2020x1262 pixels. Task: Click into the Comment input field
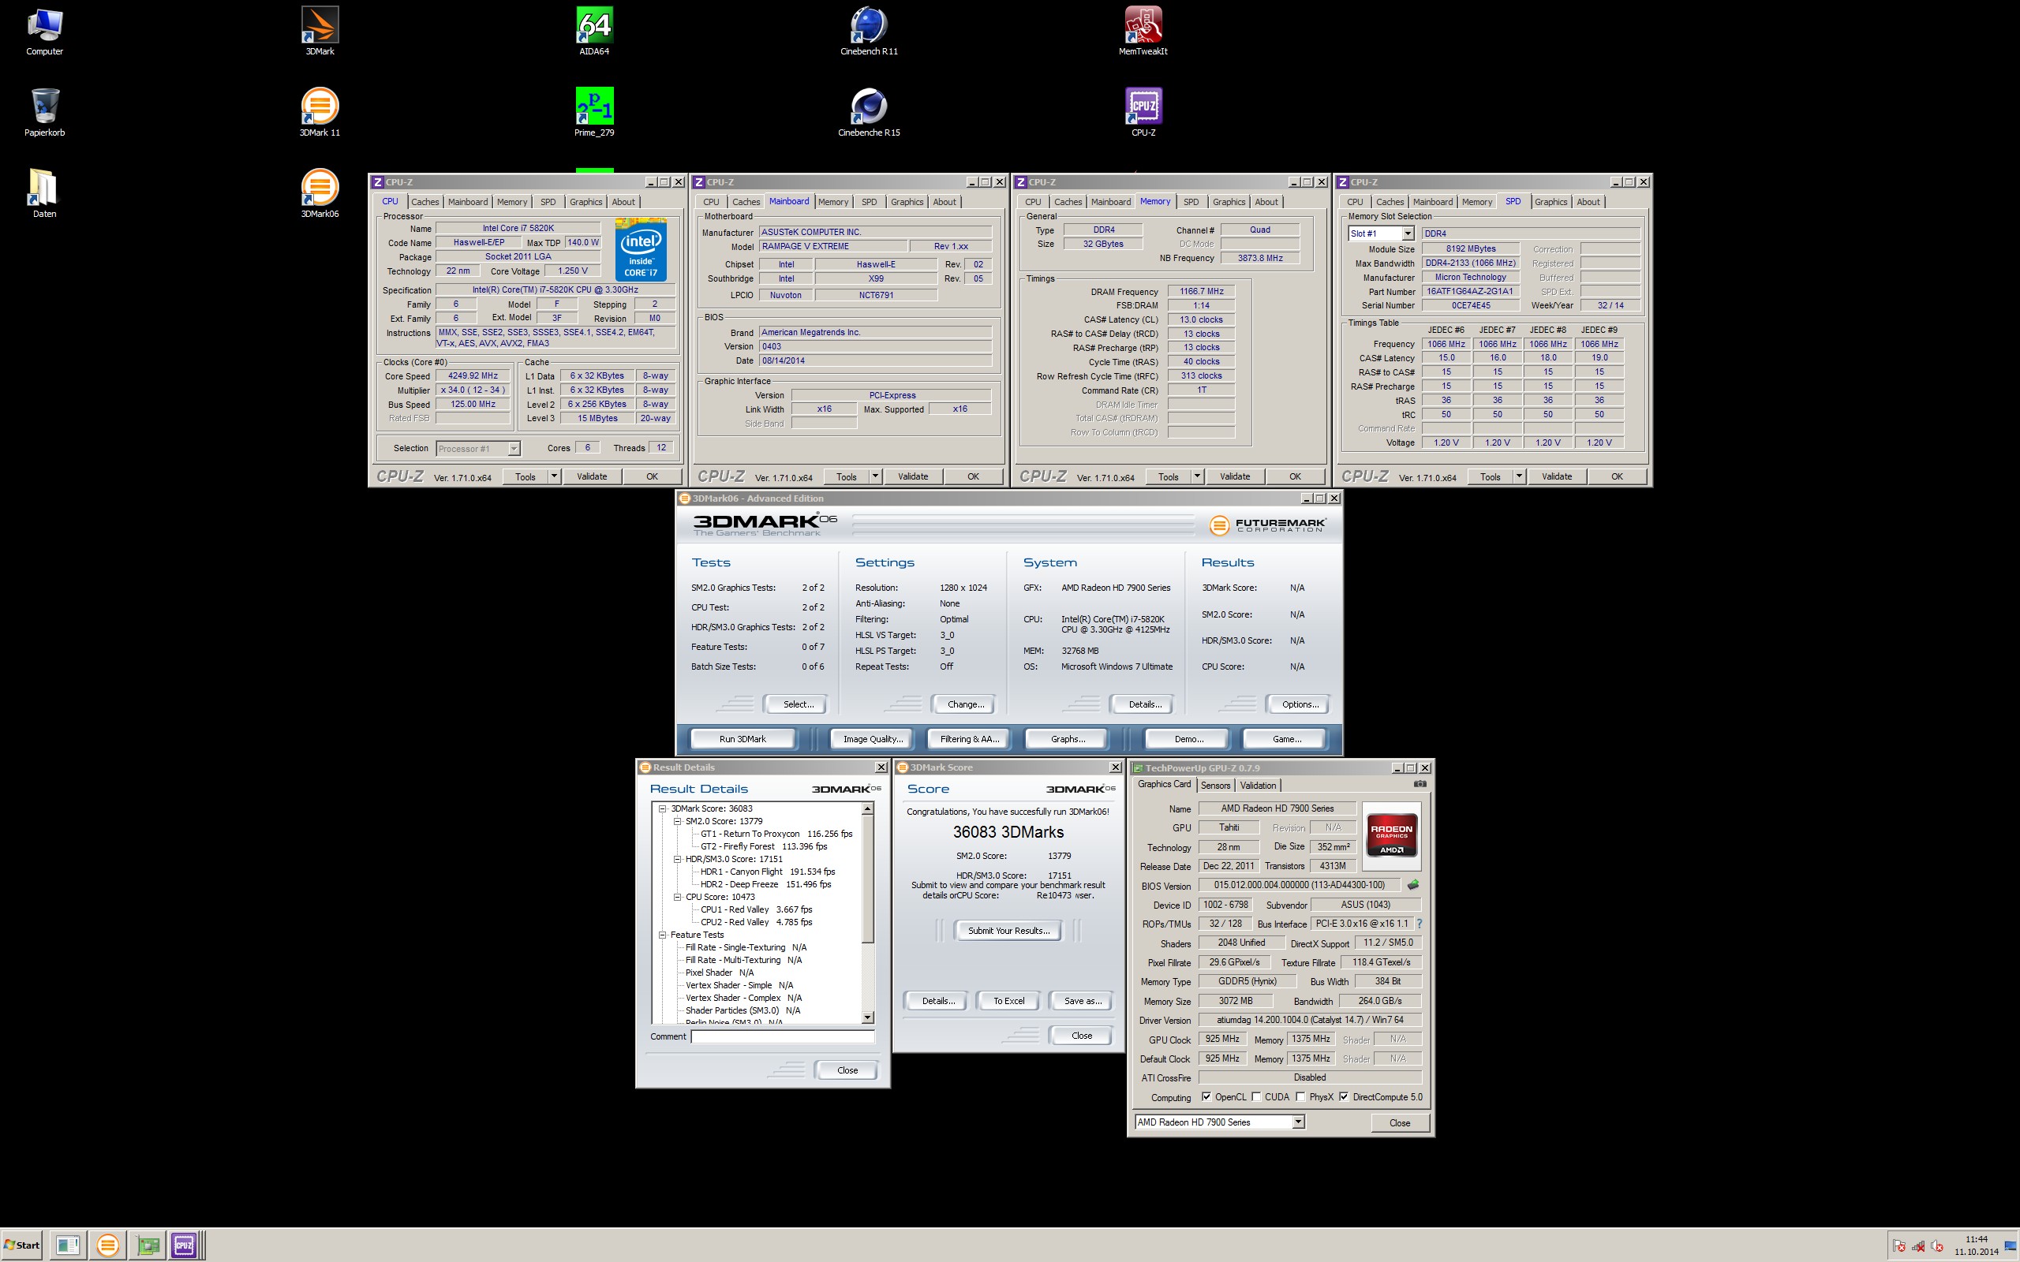[x=782, y=1036]
